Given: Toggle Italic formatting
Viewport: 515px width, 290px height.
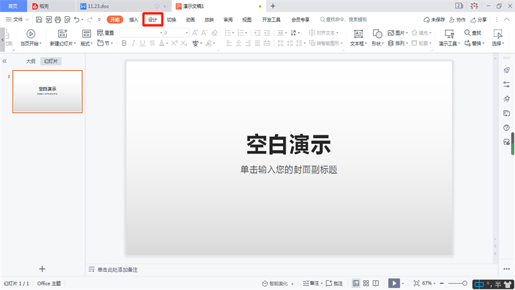Looking at the screenshot, I should (x=133, y=43).
